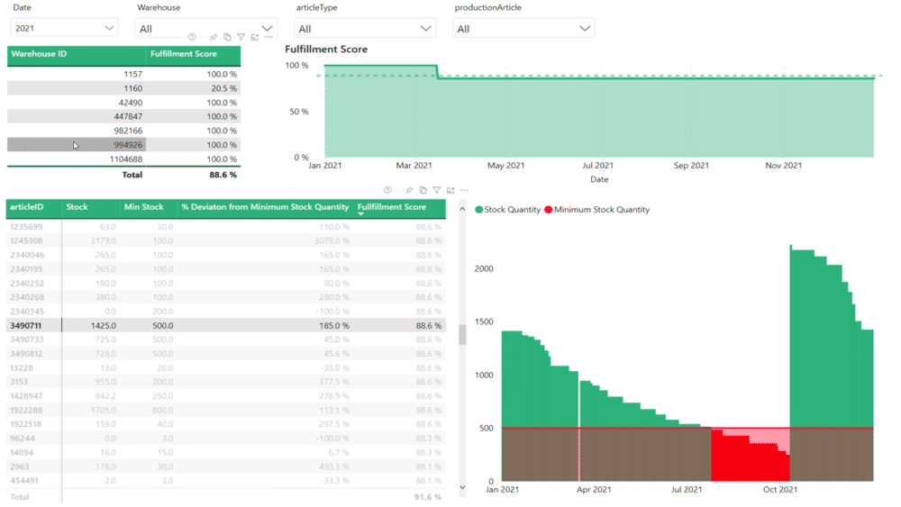
Task: Open the productionArticle slicer dropdown
Action: pyautogui.click(x=523, y=29)
